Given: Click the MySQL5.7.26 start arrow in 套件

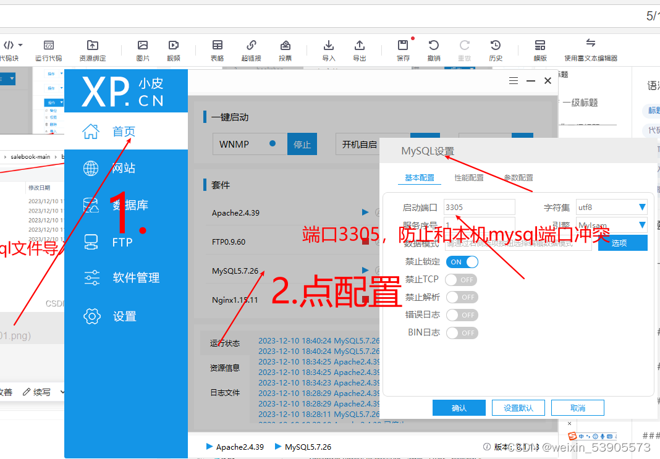Looking at the screenshot, I should click(x=365, y=270).
